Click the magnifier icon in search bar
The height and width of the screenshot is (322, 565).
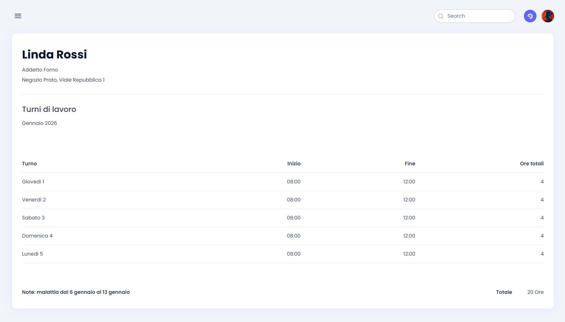pos(441,16)
